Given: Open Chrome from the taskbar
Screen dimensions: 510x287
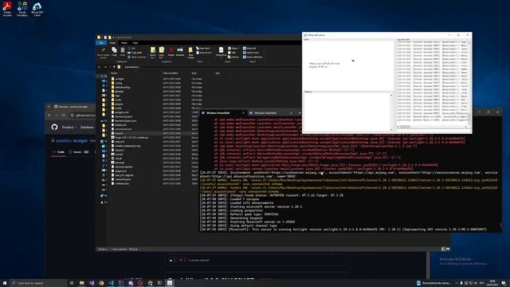Looking at the screenshot, I should 101,283.
